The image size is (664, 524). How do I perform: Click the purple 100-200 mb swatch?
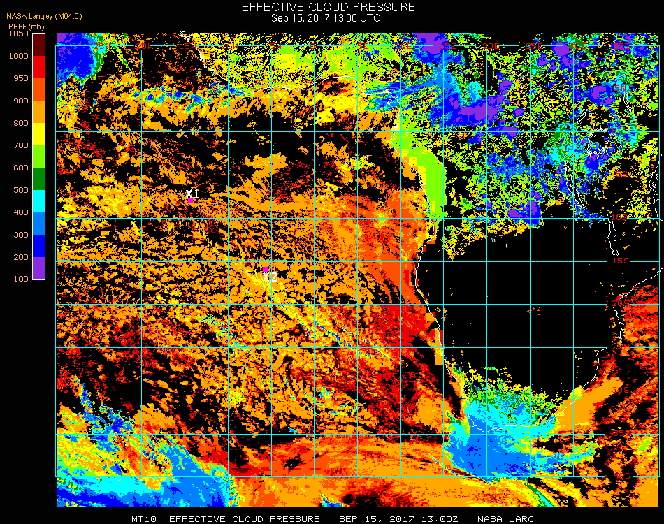tap(38, 268)
